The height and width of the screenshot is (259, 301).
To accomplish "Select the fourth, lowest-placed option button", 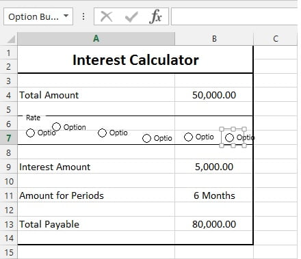I will [x=146, y=138].
